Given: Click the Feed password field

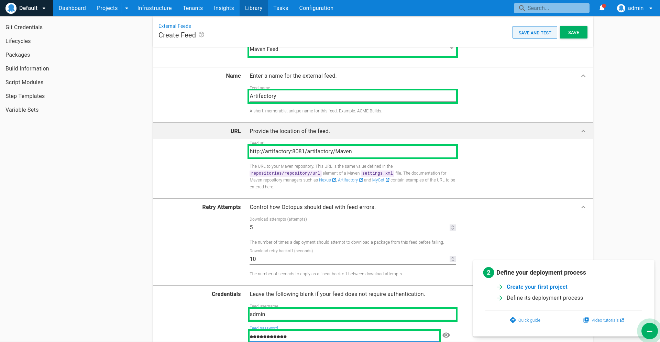Looking at the screenshot, I should point(344,336).
